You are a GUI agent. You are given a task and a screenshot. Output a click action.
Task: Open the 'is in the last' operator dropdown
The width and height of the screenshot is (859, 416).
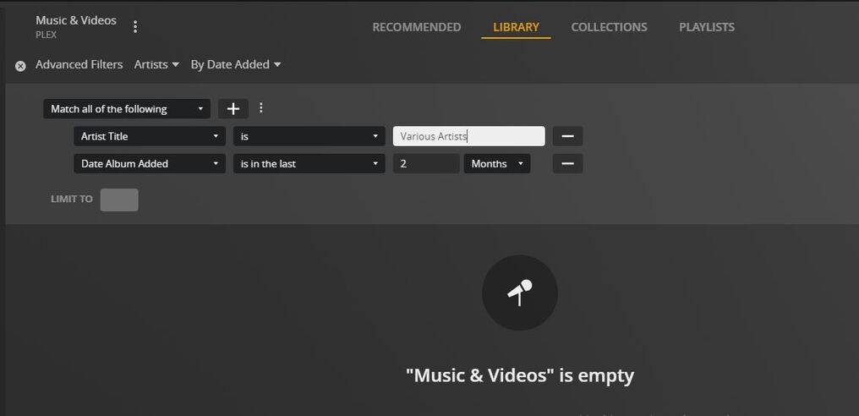point(309,163)
